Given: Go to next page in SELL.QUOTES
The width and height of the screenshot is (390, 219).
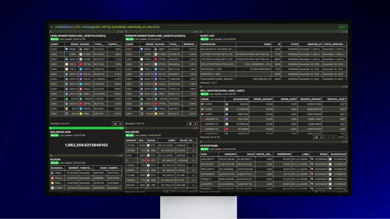Looking at the screenshot, I should pyautogui.click(x=345, y=137).
